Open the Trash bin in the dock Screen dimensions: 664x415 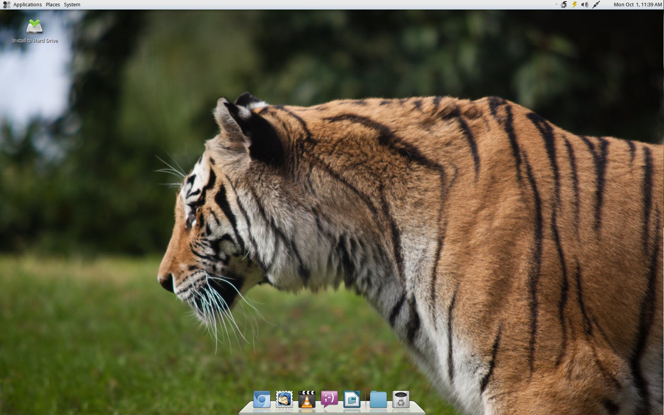(401, 400)
